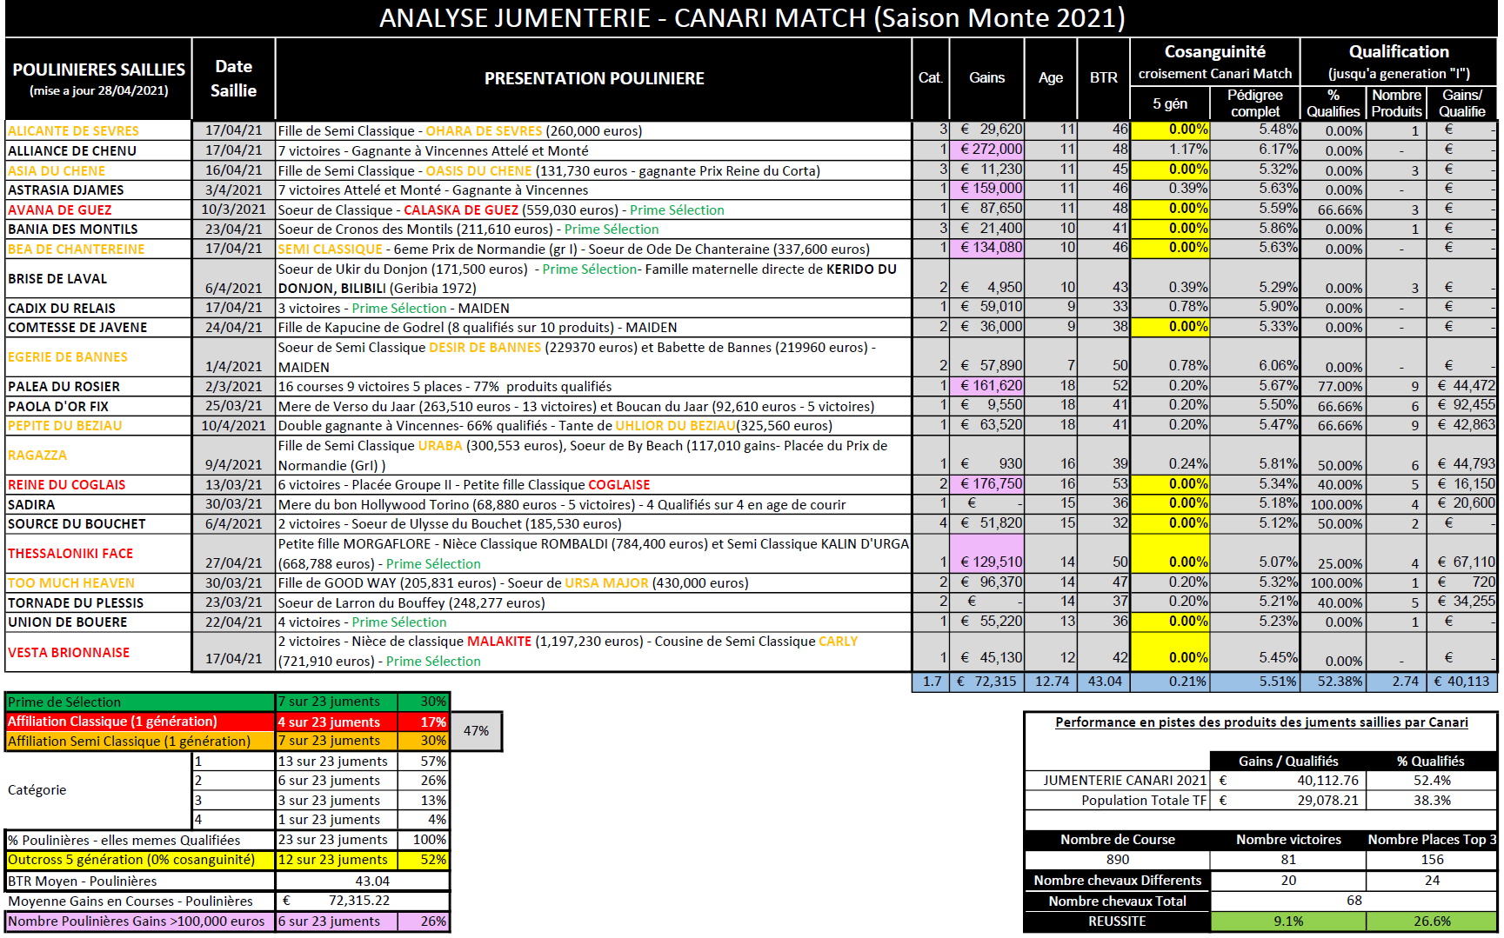The width and height of the screenshot is (1504, 938).
Task: Select the EGERIE DE BANNES name cell
Action: 98,356
